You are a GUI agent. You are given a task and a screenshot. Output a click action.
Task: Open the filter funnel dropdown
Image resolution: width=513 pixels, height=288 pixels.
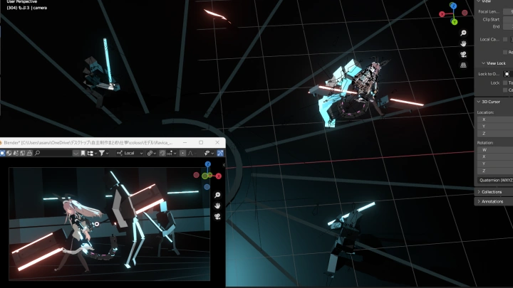(104, 153)
